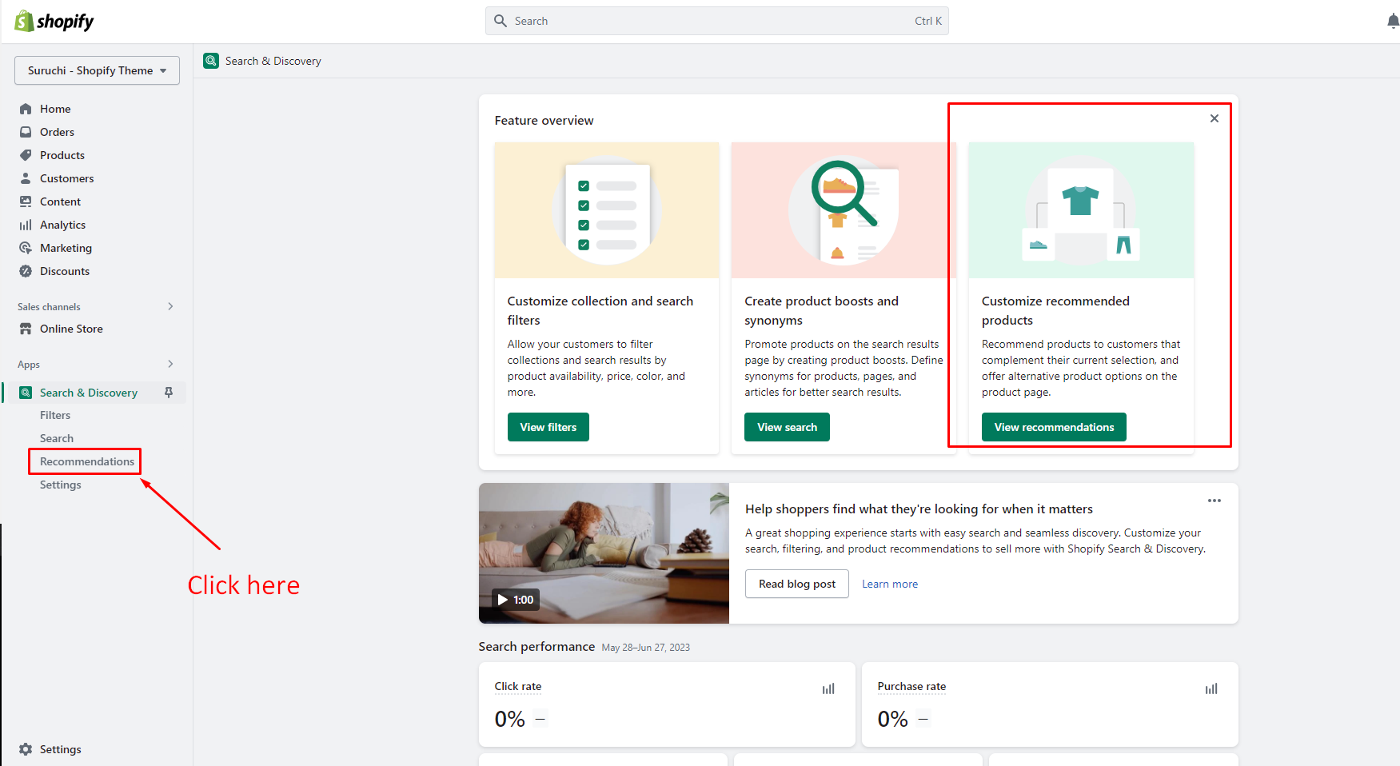Open Purchase rate chart report icon
This screenshot has width=1400, height=766.
1211,688
